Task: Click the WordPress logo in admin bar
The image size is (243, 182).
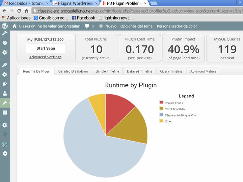Action: coord(5,26)
